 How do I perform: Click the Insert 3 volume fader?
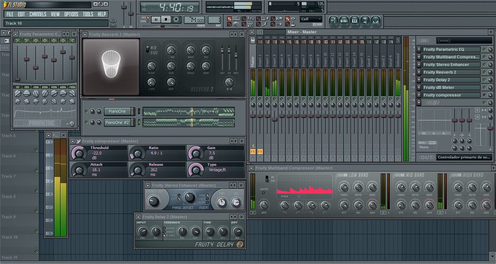274,119
